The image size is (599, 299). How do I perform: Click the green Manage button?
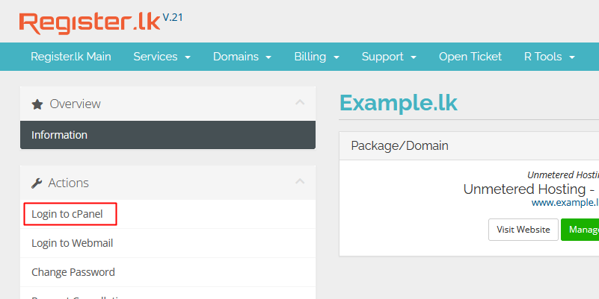[580, 230]
